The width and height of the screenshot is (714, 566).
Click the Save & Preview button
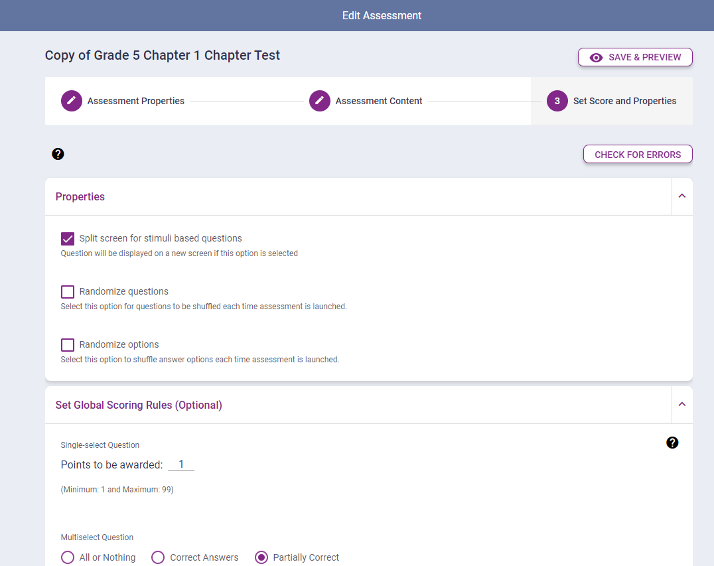pyautogui.click(x=635, y=58)
